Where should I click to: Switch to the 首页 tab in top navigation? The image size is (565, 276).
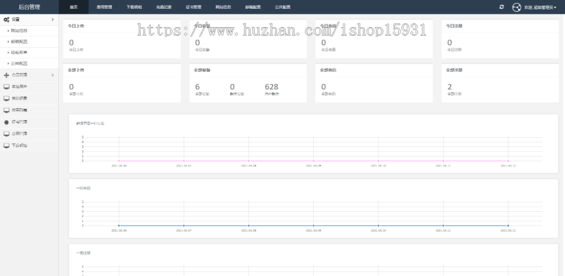[74, 7]
